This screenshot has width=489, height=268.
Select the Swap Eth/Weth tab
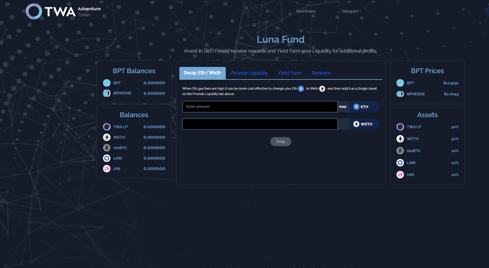(x=202, y=73)
